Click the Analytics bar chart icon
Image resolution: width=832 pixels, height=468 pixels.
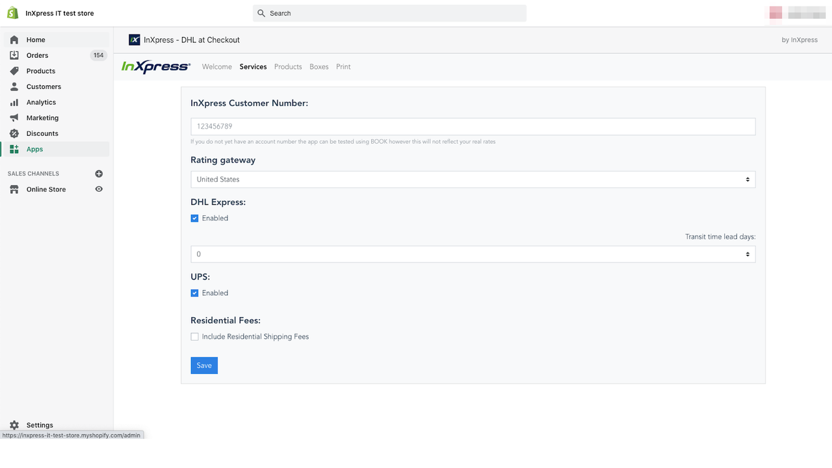point(14,102)
